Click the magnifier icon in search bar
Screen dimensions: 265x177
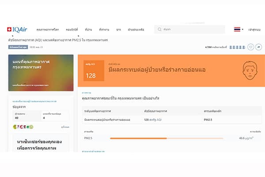pyautogui.click(x=159, y=30)
